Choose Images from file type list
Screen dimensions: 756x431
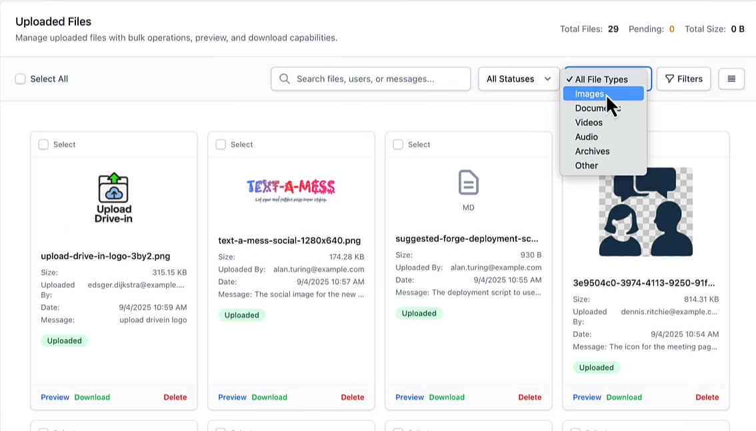point(590,94)
